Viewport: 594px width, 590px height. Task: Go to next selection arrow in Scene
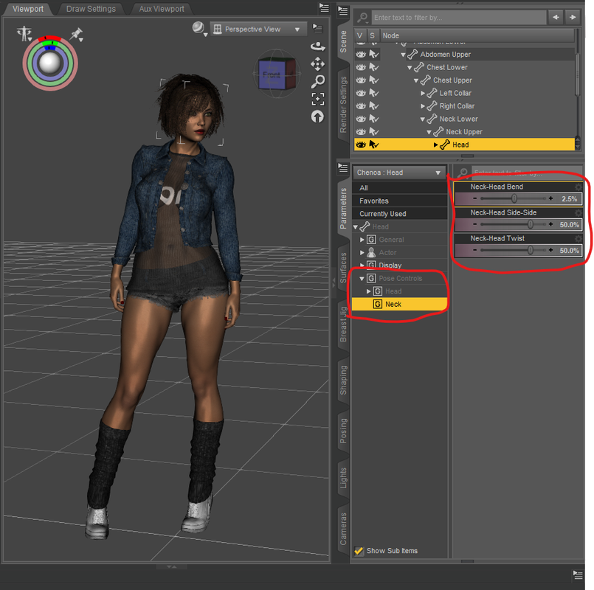(x=573, y=18)
